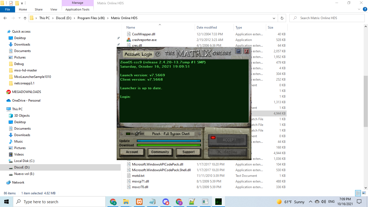Viewport: 368px width, 207px height.
Task: Toggle the On/Off full system check switch
Action: point(137,134)
